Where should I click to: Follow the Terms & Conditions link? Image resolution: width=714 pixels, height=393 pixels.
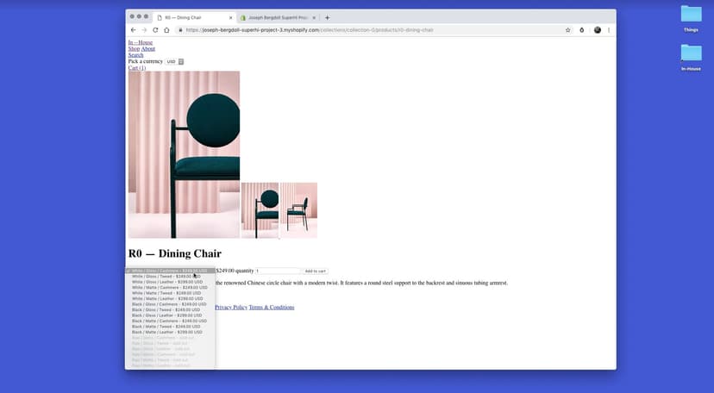pos(272,308)
